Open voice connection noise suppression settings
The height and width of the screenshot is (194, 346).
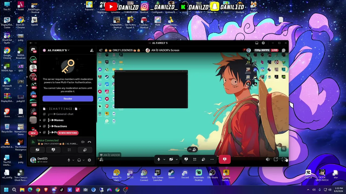(83, 142)
